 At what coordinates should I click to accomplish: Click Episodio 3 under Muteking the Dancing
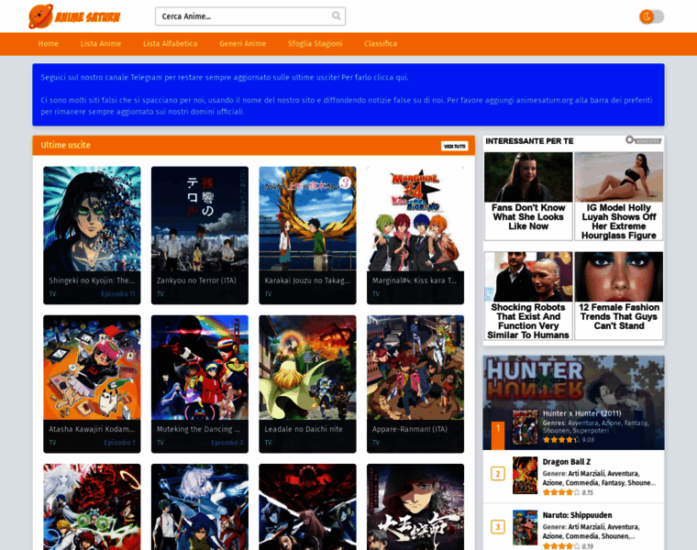click(x=227, y=443)
